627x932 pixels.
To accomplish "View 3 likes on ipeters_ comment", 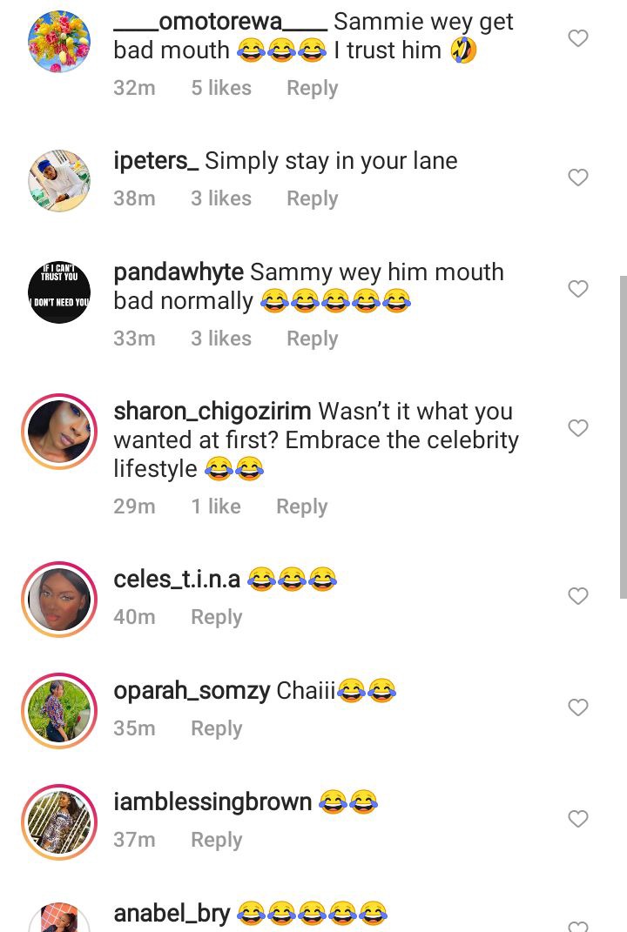I will click(x=221, y=198).
